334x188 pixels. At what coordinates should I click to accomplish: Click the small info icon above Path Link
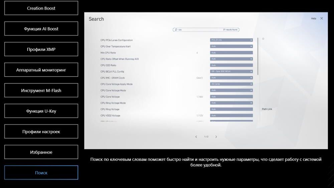click(x=263, y=39)
